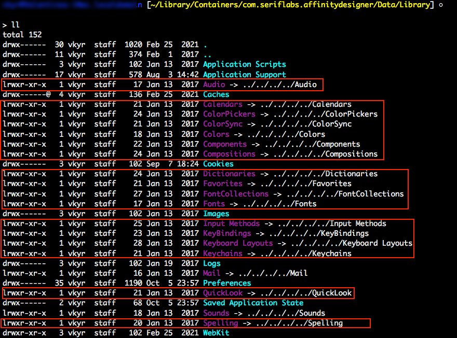This screenshot has height=338, width=457.
Task: Click the '../../../../Input Methods' link target
Action: [332, 223]
